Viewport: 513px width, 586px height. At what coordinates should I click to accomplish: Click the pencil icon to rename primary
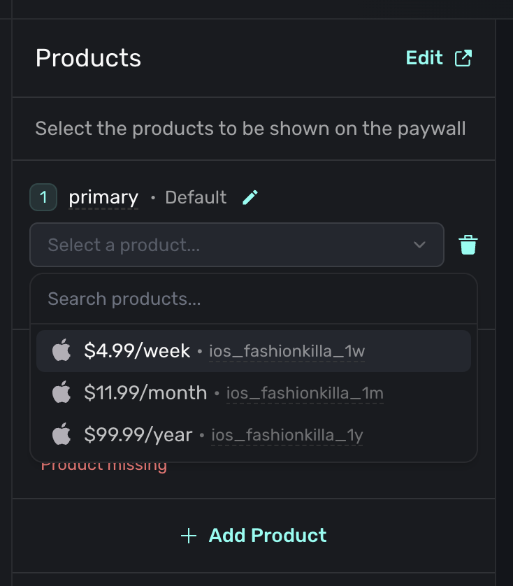pyautogui.click(x=250, y=197)
